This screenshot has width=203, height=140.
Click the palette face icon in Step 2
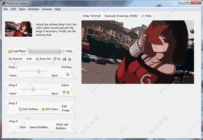coord(68,92)
